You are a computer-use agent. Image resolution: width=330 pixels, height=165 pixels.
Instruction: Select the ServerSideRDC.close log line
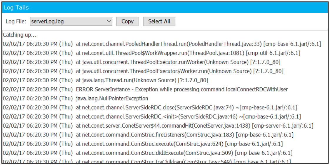(150, 108)
